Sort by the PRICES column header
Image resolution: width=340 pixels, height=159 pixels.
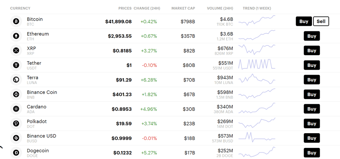tap(125, 8)
